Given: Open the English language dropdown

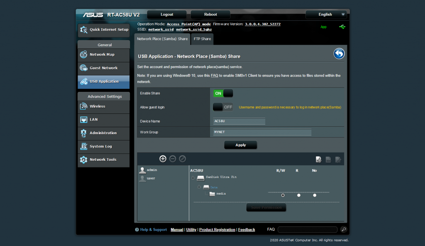Looking at the screenshot, I should (326, 15).
